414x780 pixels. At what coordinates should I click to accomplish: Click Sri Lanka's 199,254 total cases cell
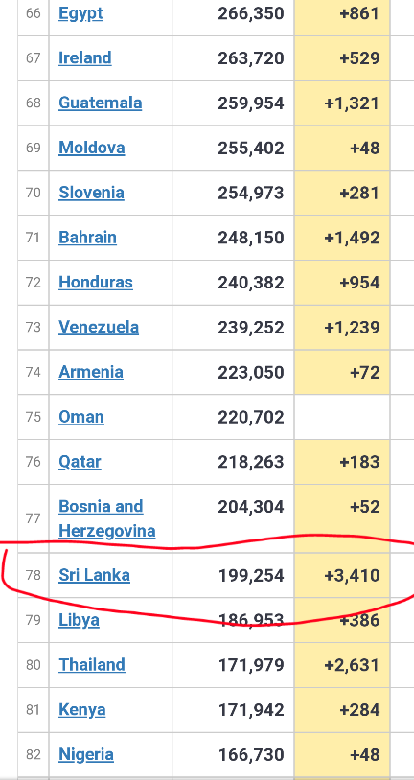click(x=234, y=576)
